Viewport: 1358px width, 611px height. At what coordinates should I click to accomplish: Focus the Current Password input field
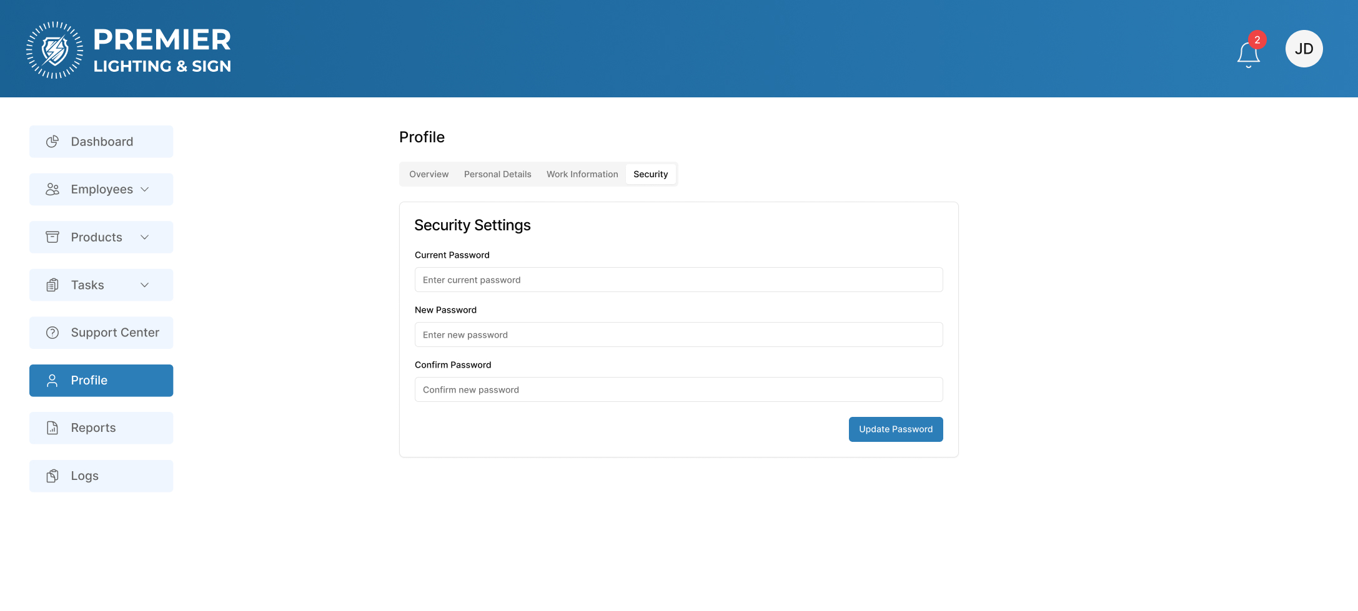(678, 280)
